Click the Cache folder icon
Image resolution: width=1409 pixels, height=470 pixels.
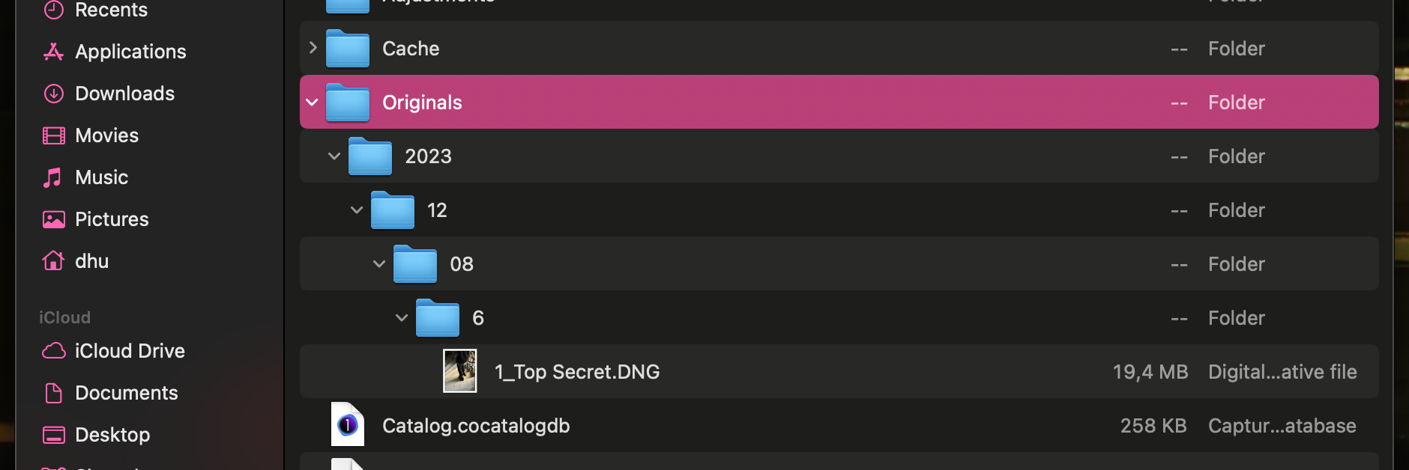click(x=348, y=49)
